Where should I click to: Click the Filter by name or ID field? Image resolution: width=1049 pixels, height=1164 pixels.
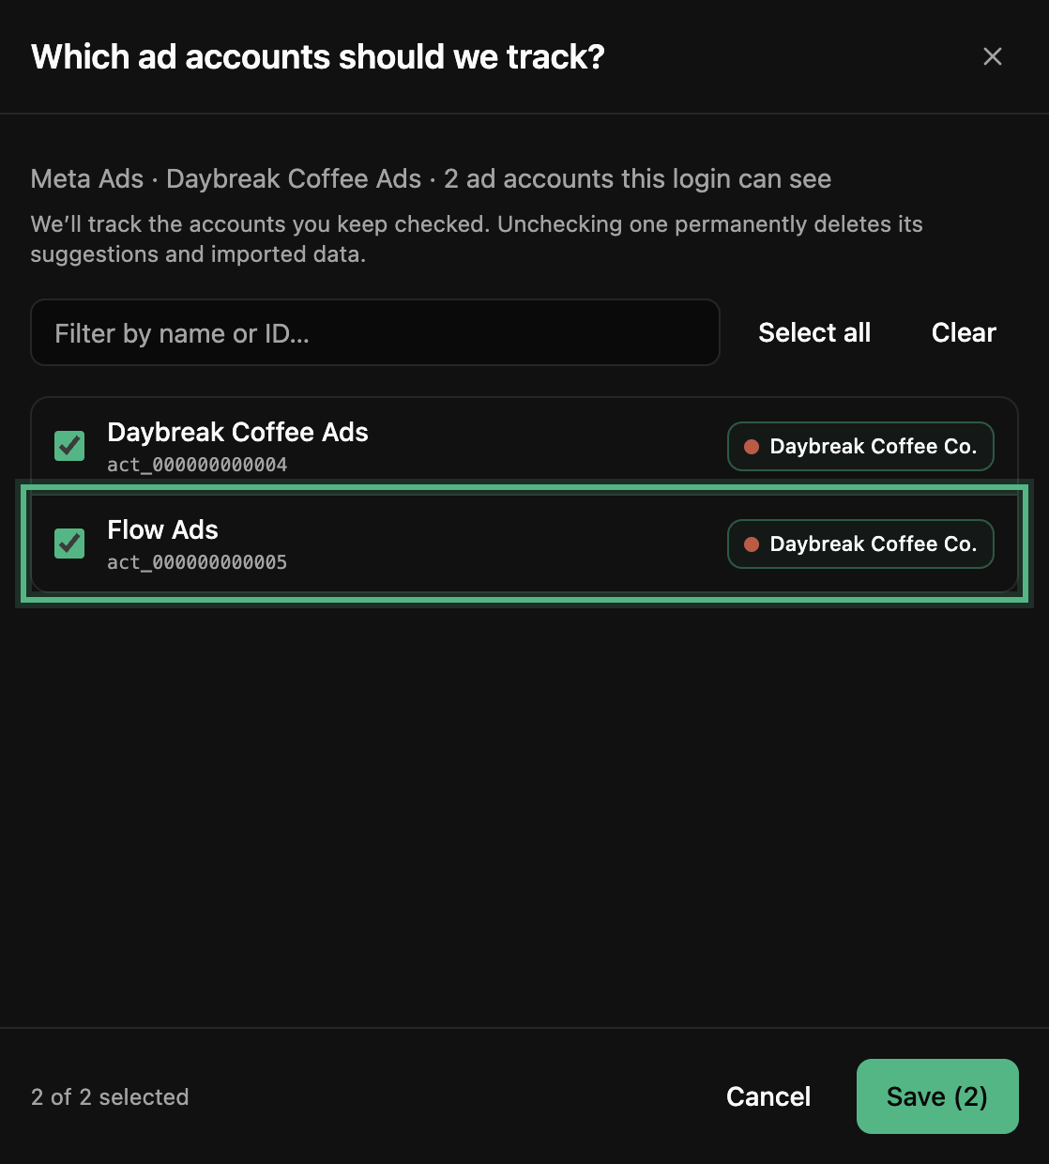(x=375, y=332)
